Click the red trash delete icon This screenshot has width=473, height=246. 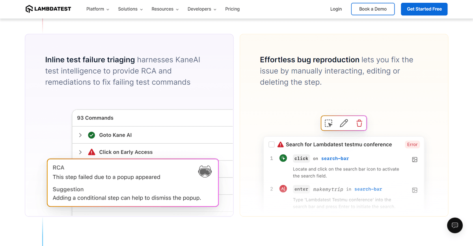click(x=359, y=123)
